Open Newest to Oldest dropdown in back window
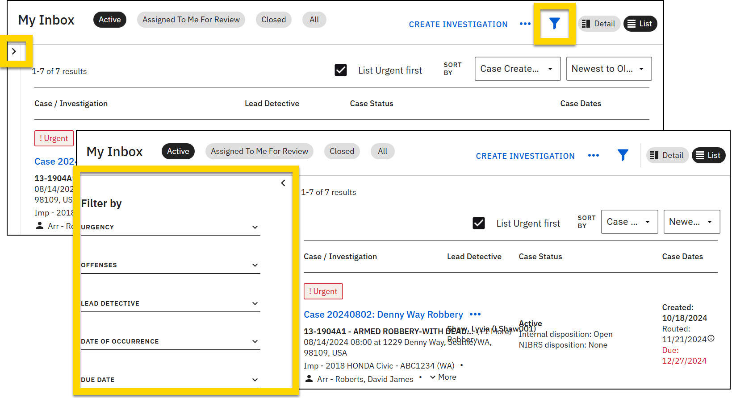 (609, 69)
